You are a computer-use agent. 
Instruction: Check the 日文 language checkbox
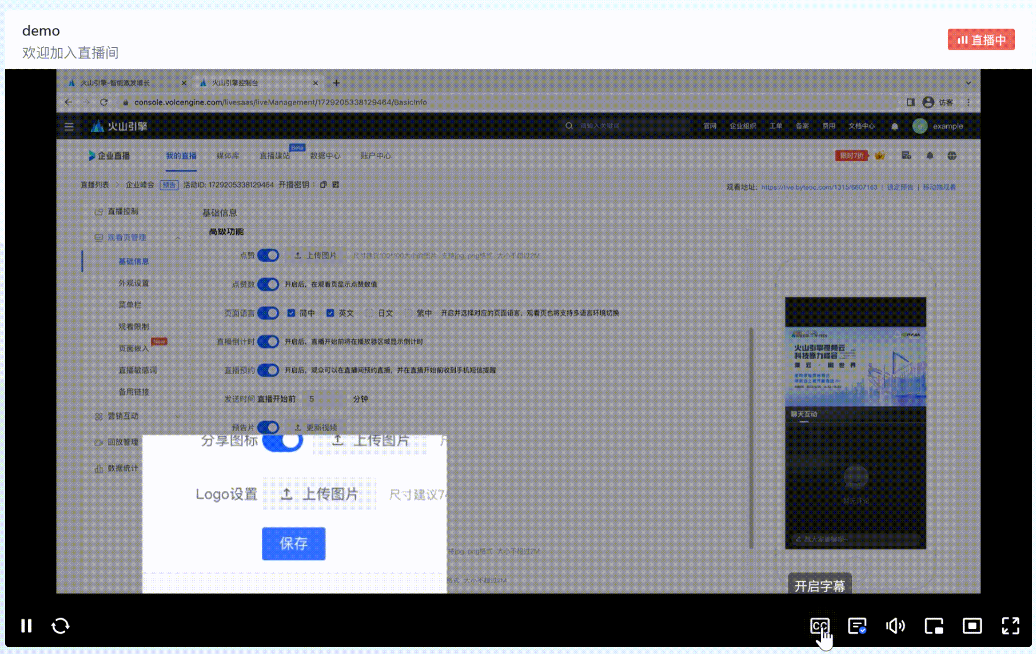point(369,313)
